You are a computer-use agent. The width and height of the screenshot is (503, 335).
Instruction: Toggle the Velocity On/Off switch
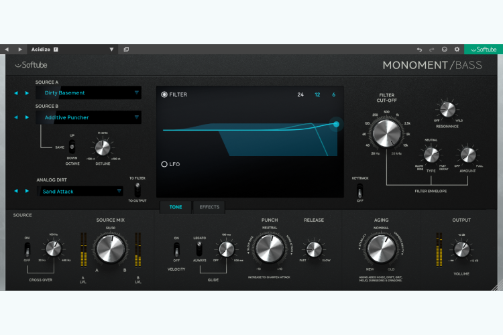pyautogui.click(x=176, y=250)
